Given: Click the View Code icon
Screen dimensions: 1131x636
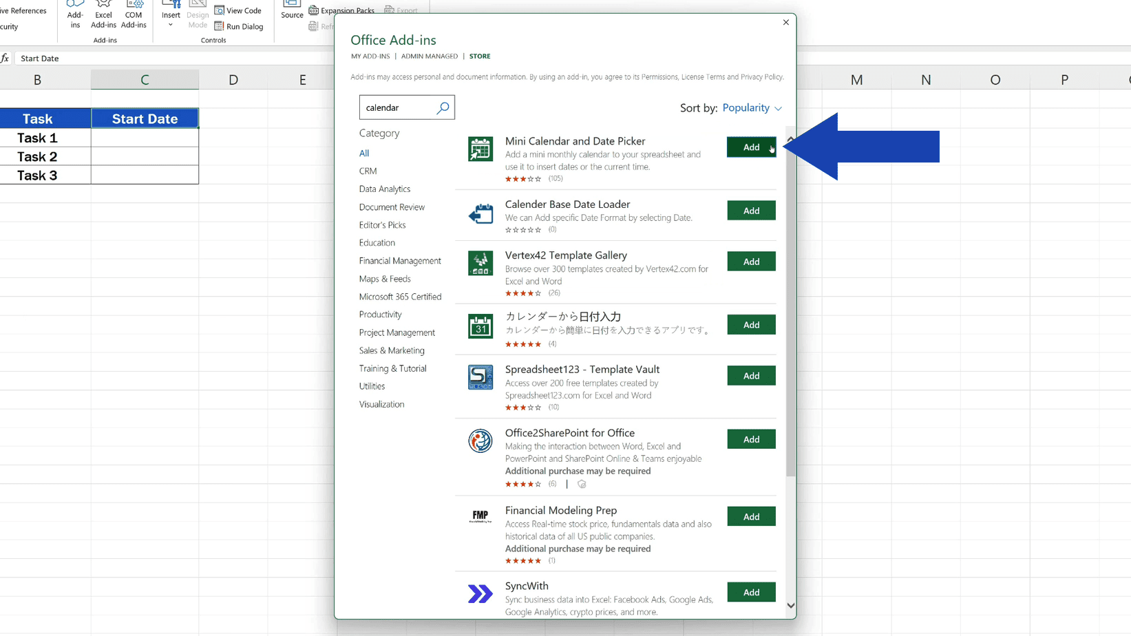Looking at the screenshot, I should 238,10.
